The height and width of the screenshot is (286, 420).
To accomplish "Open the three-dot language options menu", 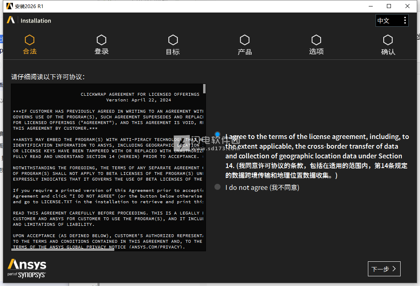I will click(x=405, y=21).
